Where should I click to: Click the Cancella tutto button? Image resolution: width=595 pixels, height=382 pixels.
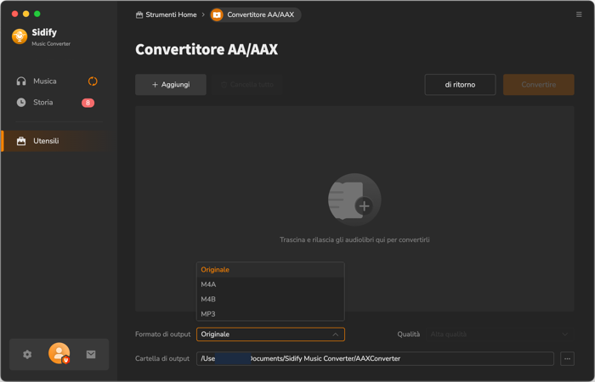(x=247, y=85)
